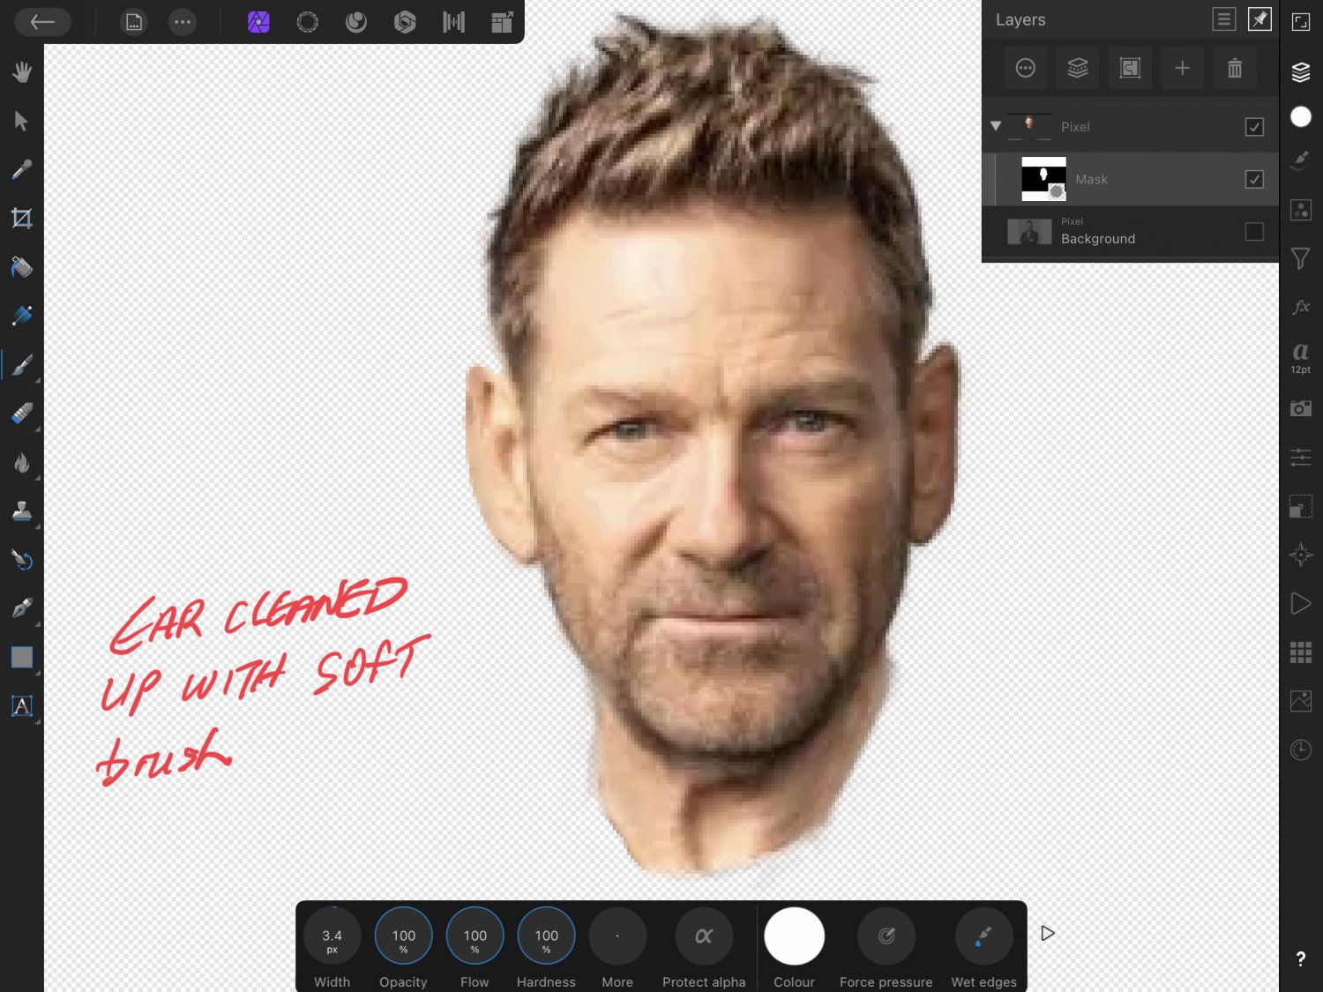
Task: Select the Rectangle shape tool
Action: (22, 657)
